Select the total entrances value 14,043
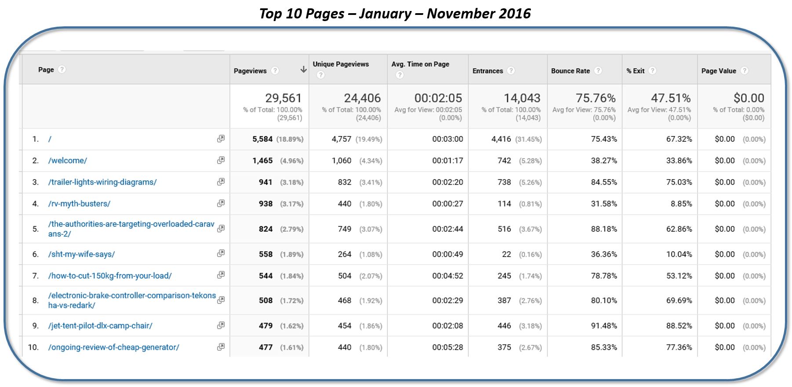The width and height of the screenshot is (792, 387). click(522, 98)
